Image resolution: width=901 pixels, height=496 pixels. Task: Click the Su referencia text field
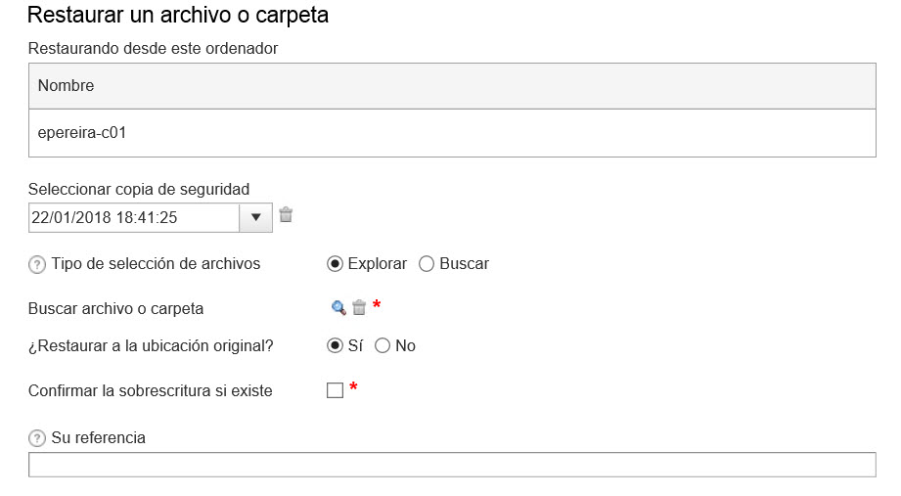(452, 465)
